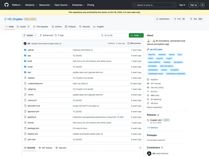This screenshot has height=156, width=209.
Task: Click the file icon for .babelrc
Action: 25,78
